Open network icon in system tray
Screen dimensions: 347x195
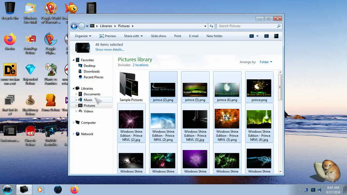[x=313, y=190]
